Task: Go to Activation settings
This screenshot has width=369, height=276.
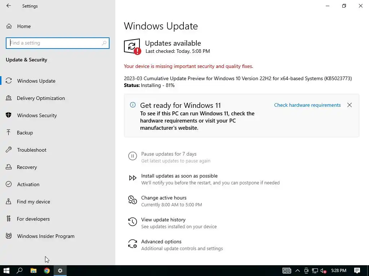Action: pos(58,184)
